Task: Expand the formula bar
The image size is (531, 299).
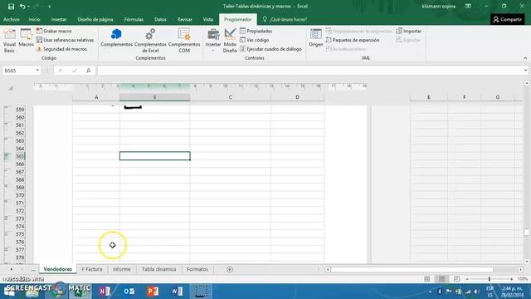Action: tap(525, 71)
